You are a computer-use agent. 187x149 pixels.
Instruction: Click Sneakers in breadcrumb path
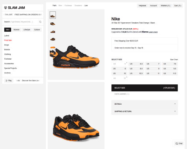(x=78, y=5)
